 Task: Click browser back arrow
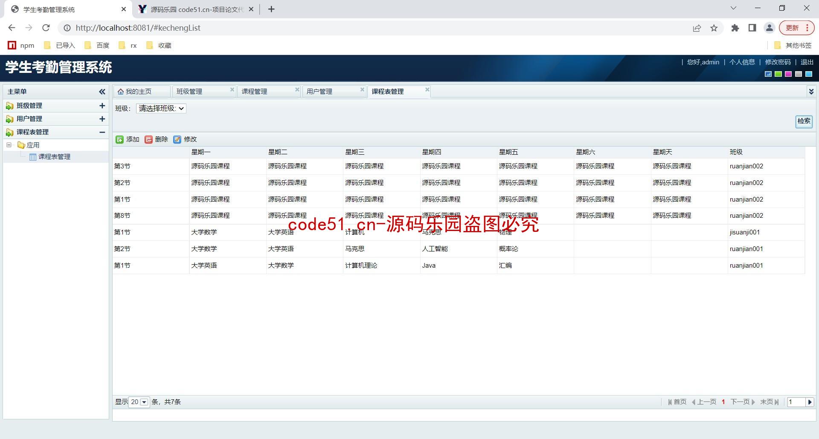tap(12, 28)
